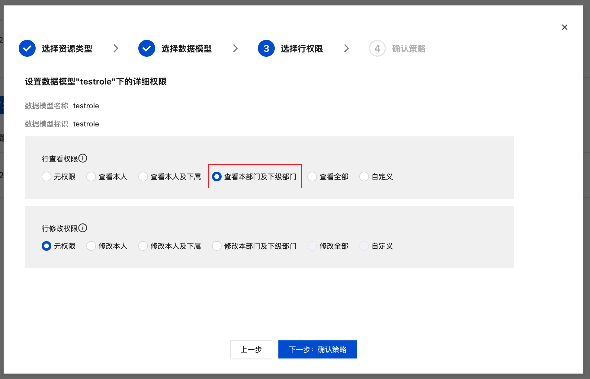
Task: Click the step 3 circle icon
Action: [266, 48]
